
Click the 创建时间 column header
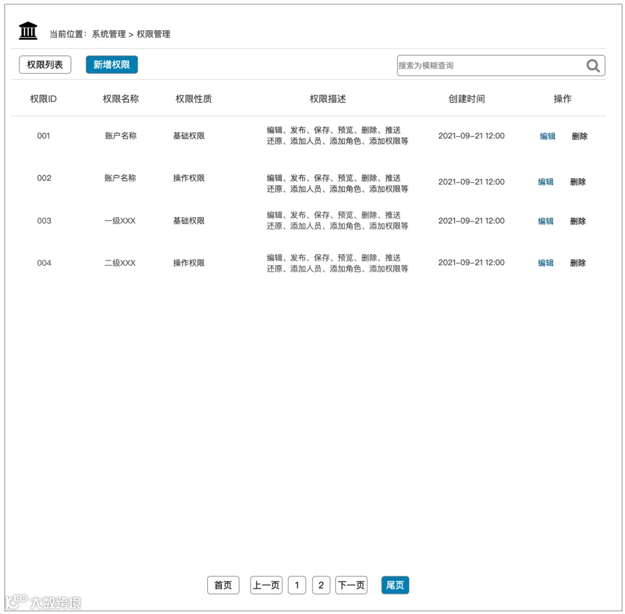pos(467,99)
